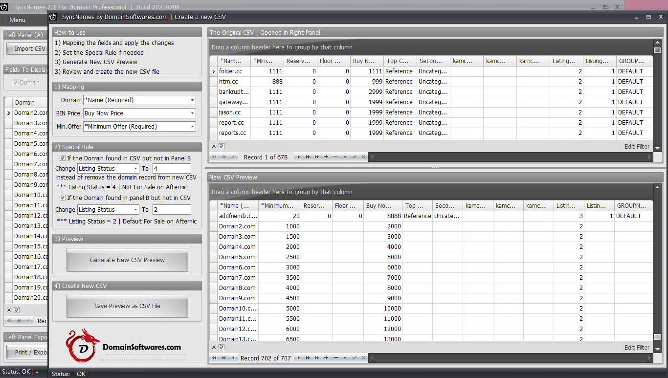Viewport: 668px width, 378px height.
Task: Toggle filter enabled checkbox in New CSV Preview panel
Action: 222,347
